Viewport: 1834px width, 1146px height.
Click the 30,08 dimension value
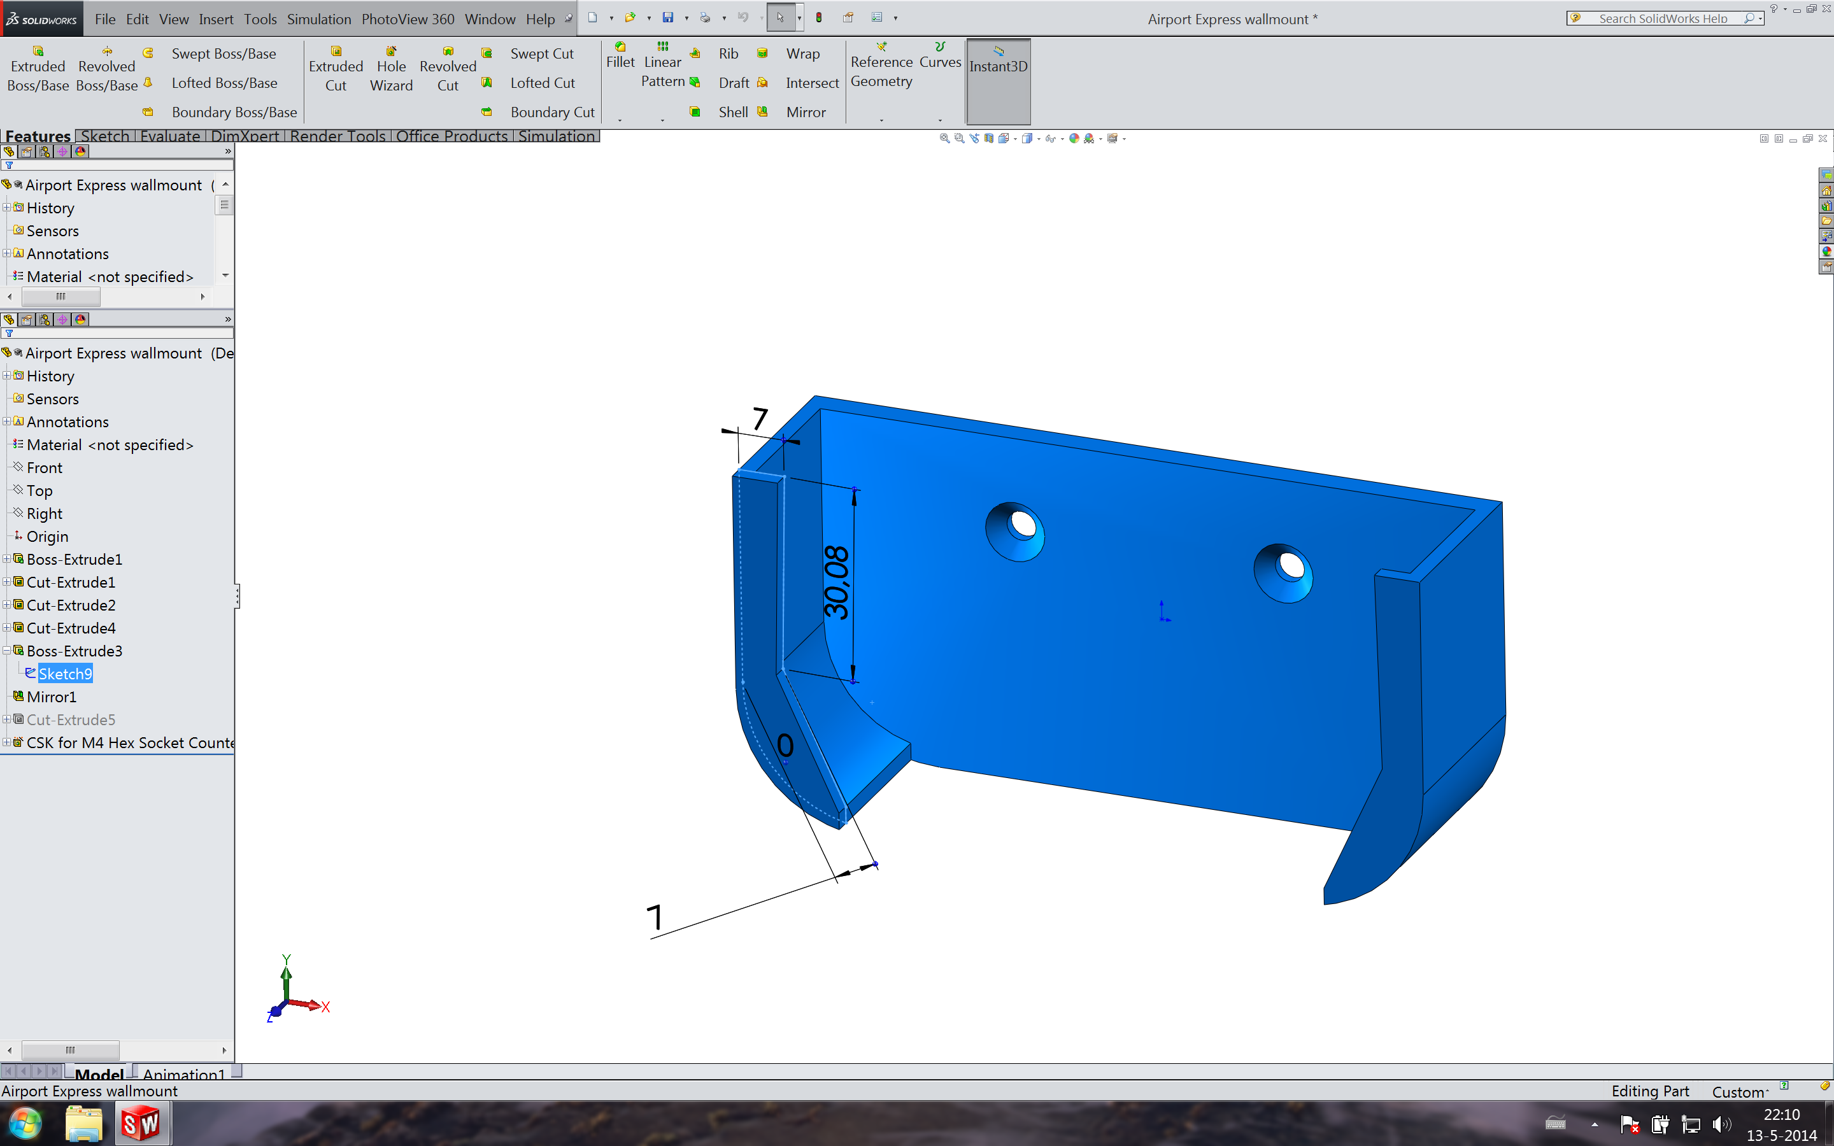[x=837, y=581]
